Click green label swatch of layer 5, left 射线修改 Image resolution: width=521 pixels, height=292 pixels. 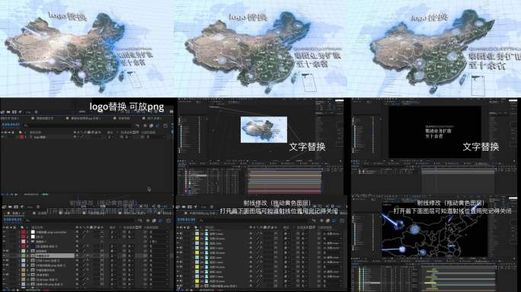click(x=24, y=251)
